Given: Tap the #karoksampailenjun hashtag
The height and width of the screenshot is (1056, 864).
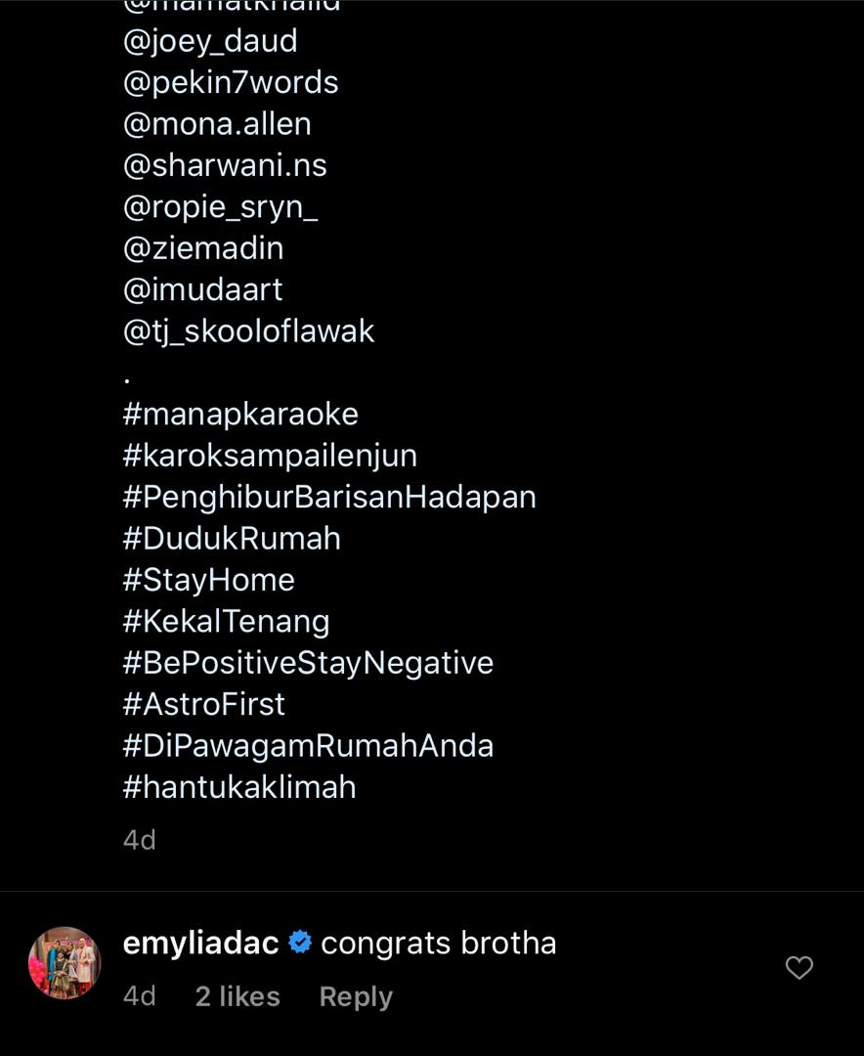Looking at the screenshot, I should pyautogui.click(x=270, y=456).
